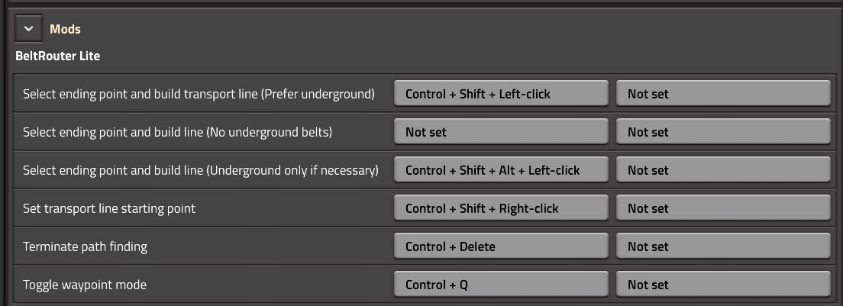The height and width of the screenshot is (306, 843).
Task: Click the No underground belts label
Action: (x=177, y=132)
